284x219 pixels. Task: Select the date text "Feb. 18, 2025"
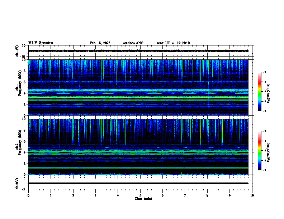(x=100, y=43)
